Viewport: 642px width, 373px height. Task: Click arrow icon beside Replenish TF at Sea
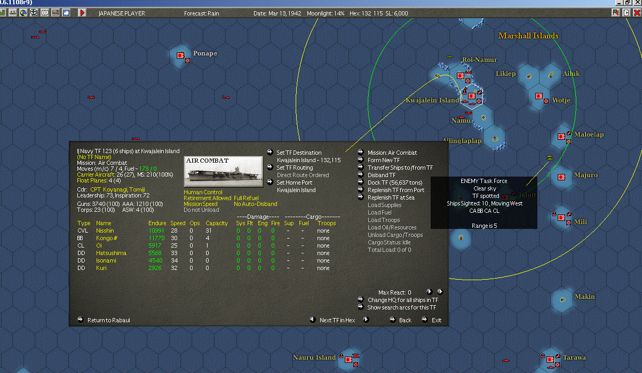click(x=361, y=197)
